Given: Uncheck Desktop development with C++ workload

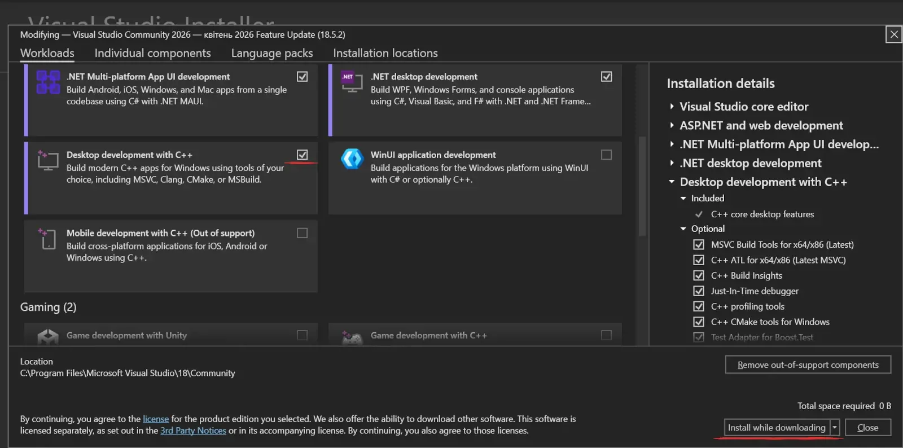Looking at the screenshot, I should pos(303,155).
